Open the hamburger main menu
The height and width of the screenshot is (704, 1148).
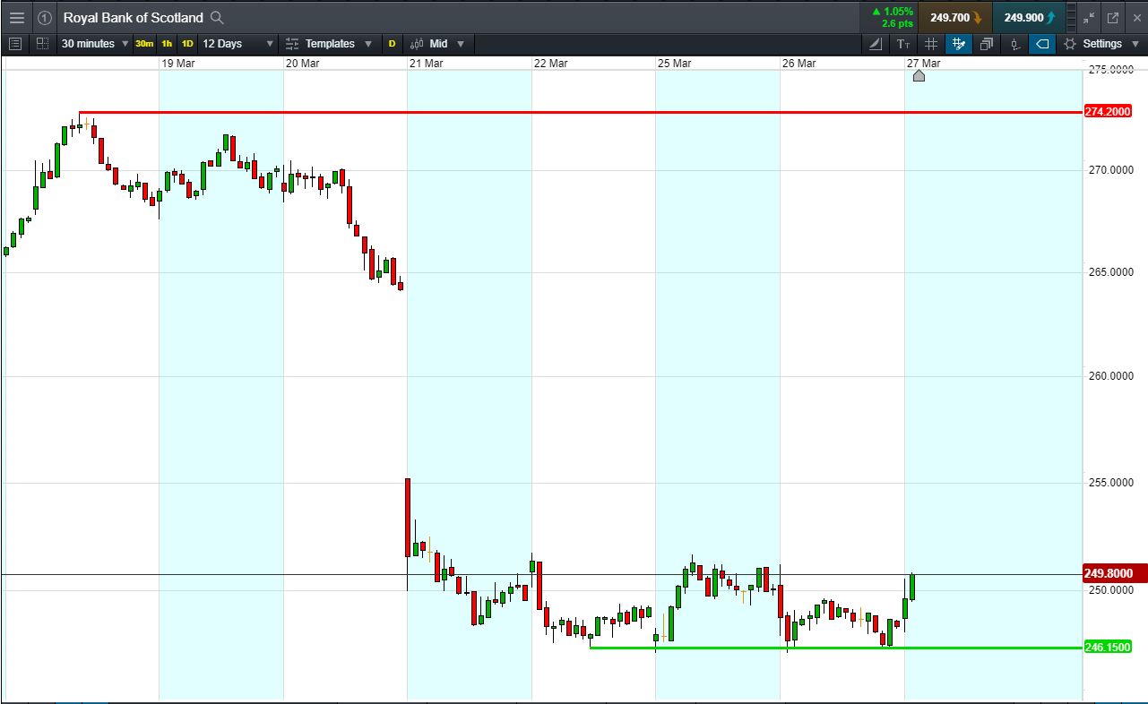(x=17, y=18)
